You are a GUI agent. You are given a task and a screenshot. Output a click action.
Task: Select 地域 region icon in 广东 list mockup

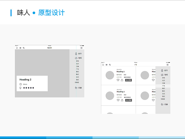coord(162,75)
